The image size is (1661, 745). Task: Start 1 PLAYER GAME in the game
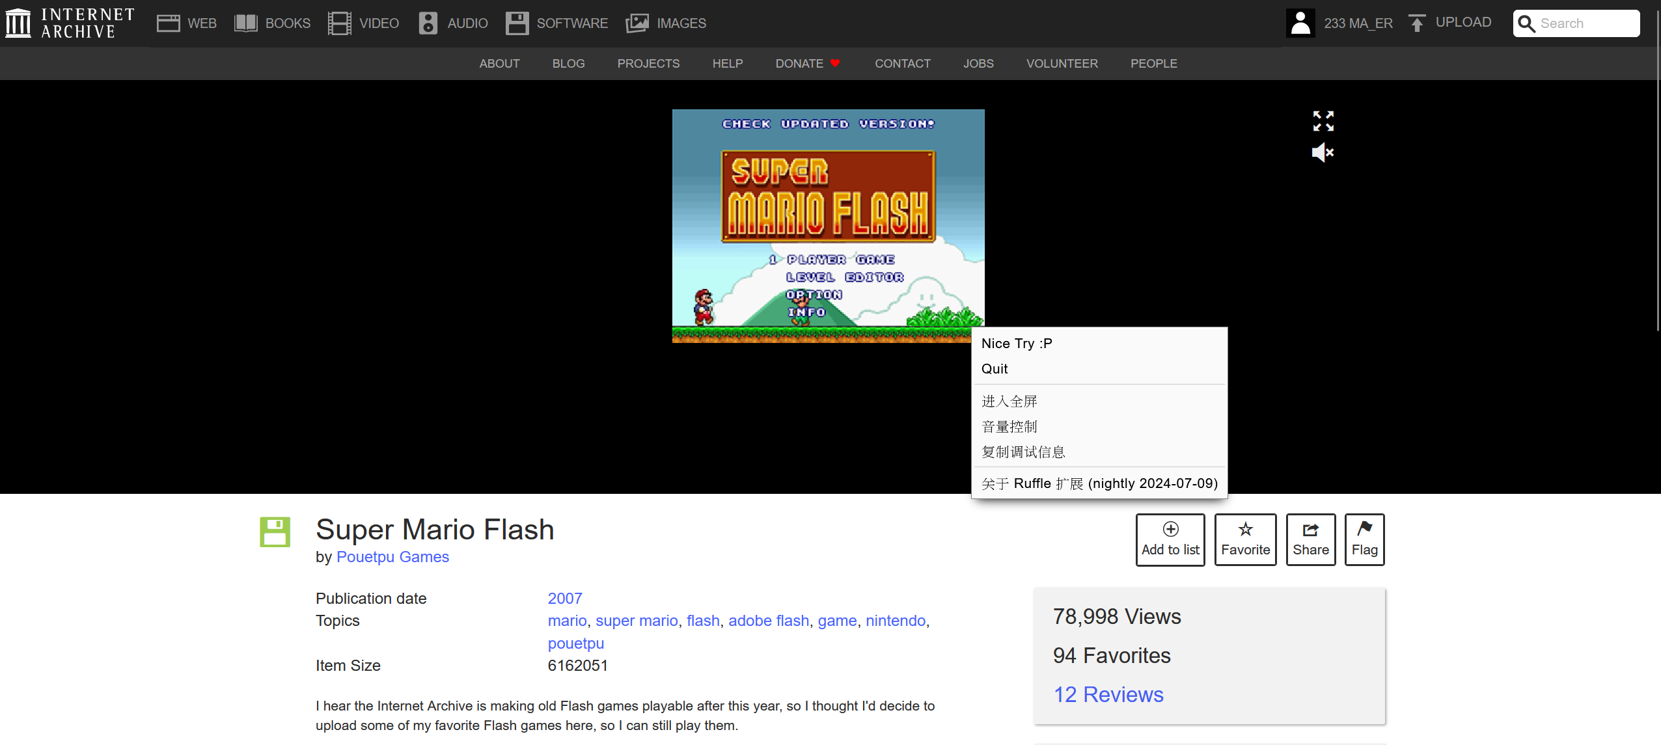click(x=832, y=260)
